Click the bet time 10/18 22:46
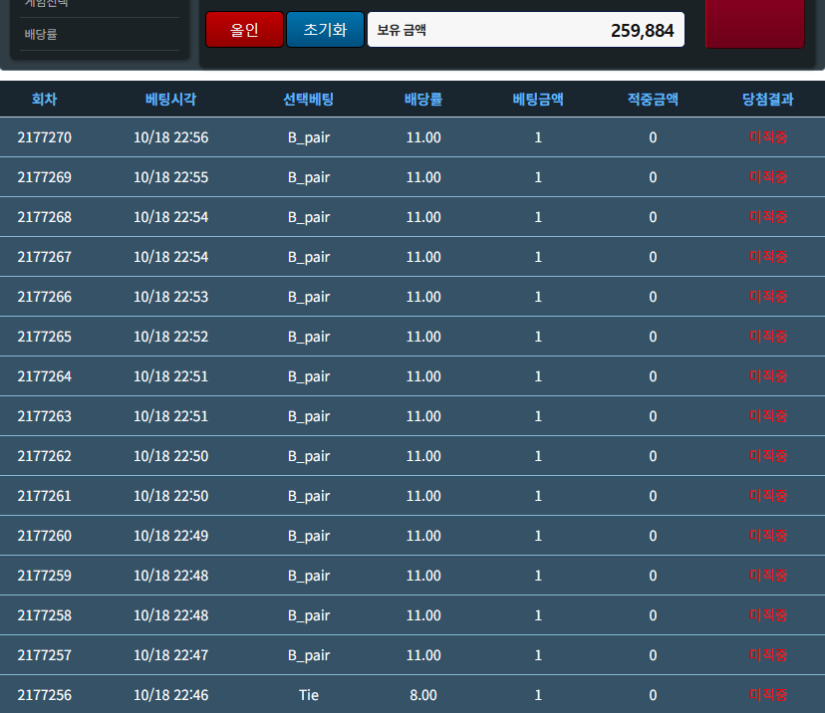 pyautogui.click(x=171, y=695)
